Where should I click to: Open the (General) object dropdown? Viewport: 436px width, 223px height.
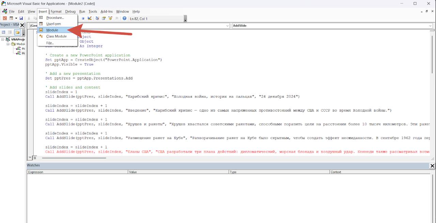[x=228, y=26]
